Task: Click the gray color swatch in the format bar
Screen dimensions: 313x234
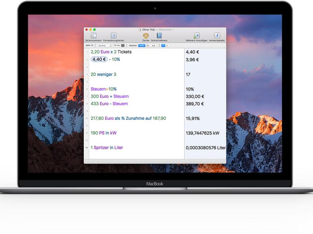Action: pyautogui.click(x=123, y=45)
